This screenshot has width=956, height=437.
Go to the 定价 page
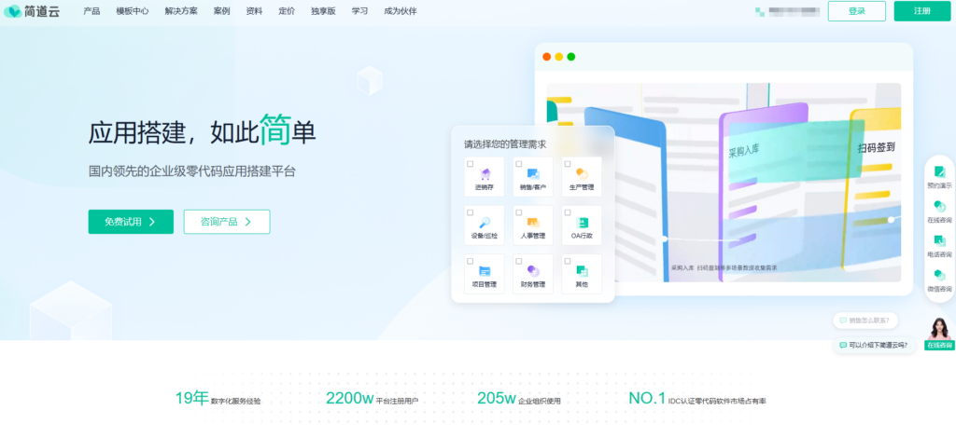(287, 11)
